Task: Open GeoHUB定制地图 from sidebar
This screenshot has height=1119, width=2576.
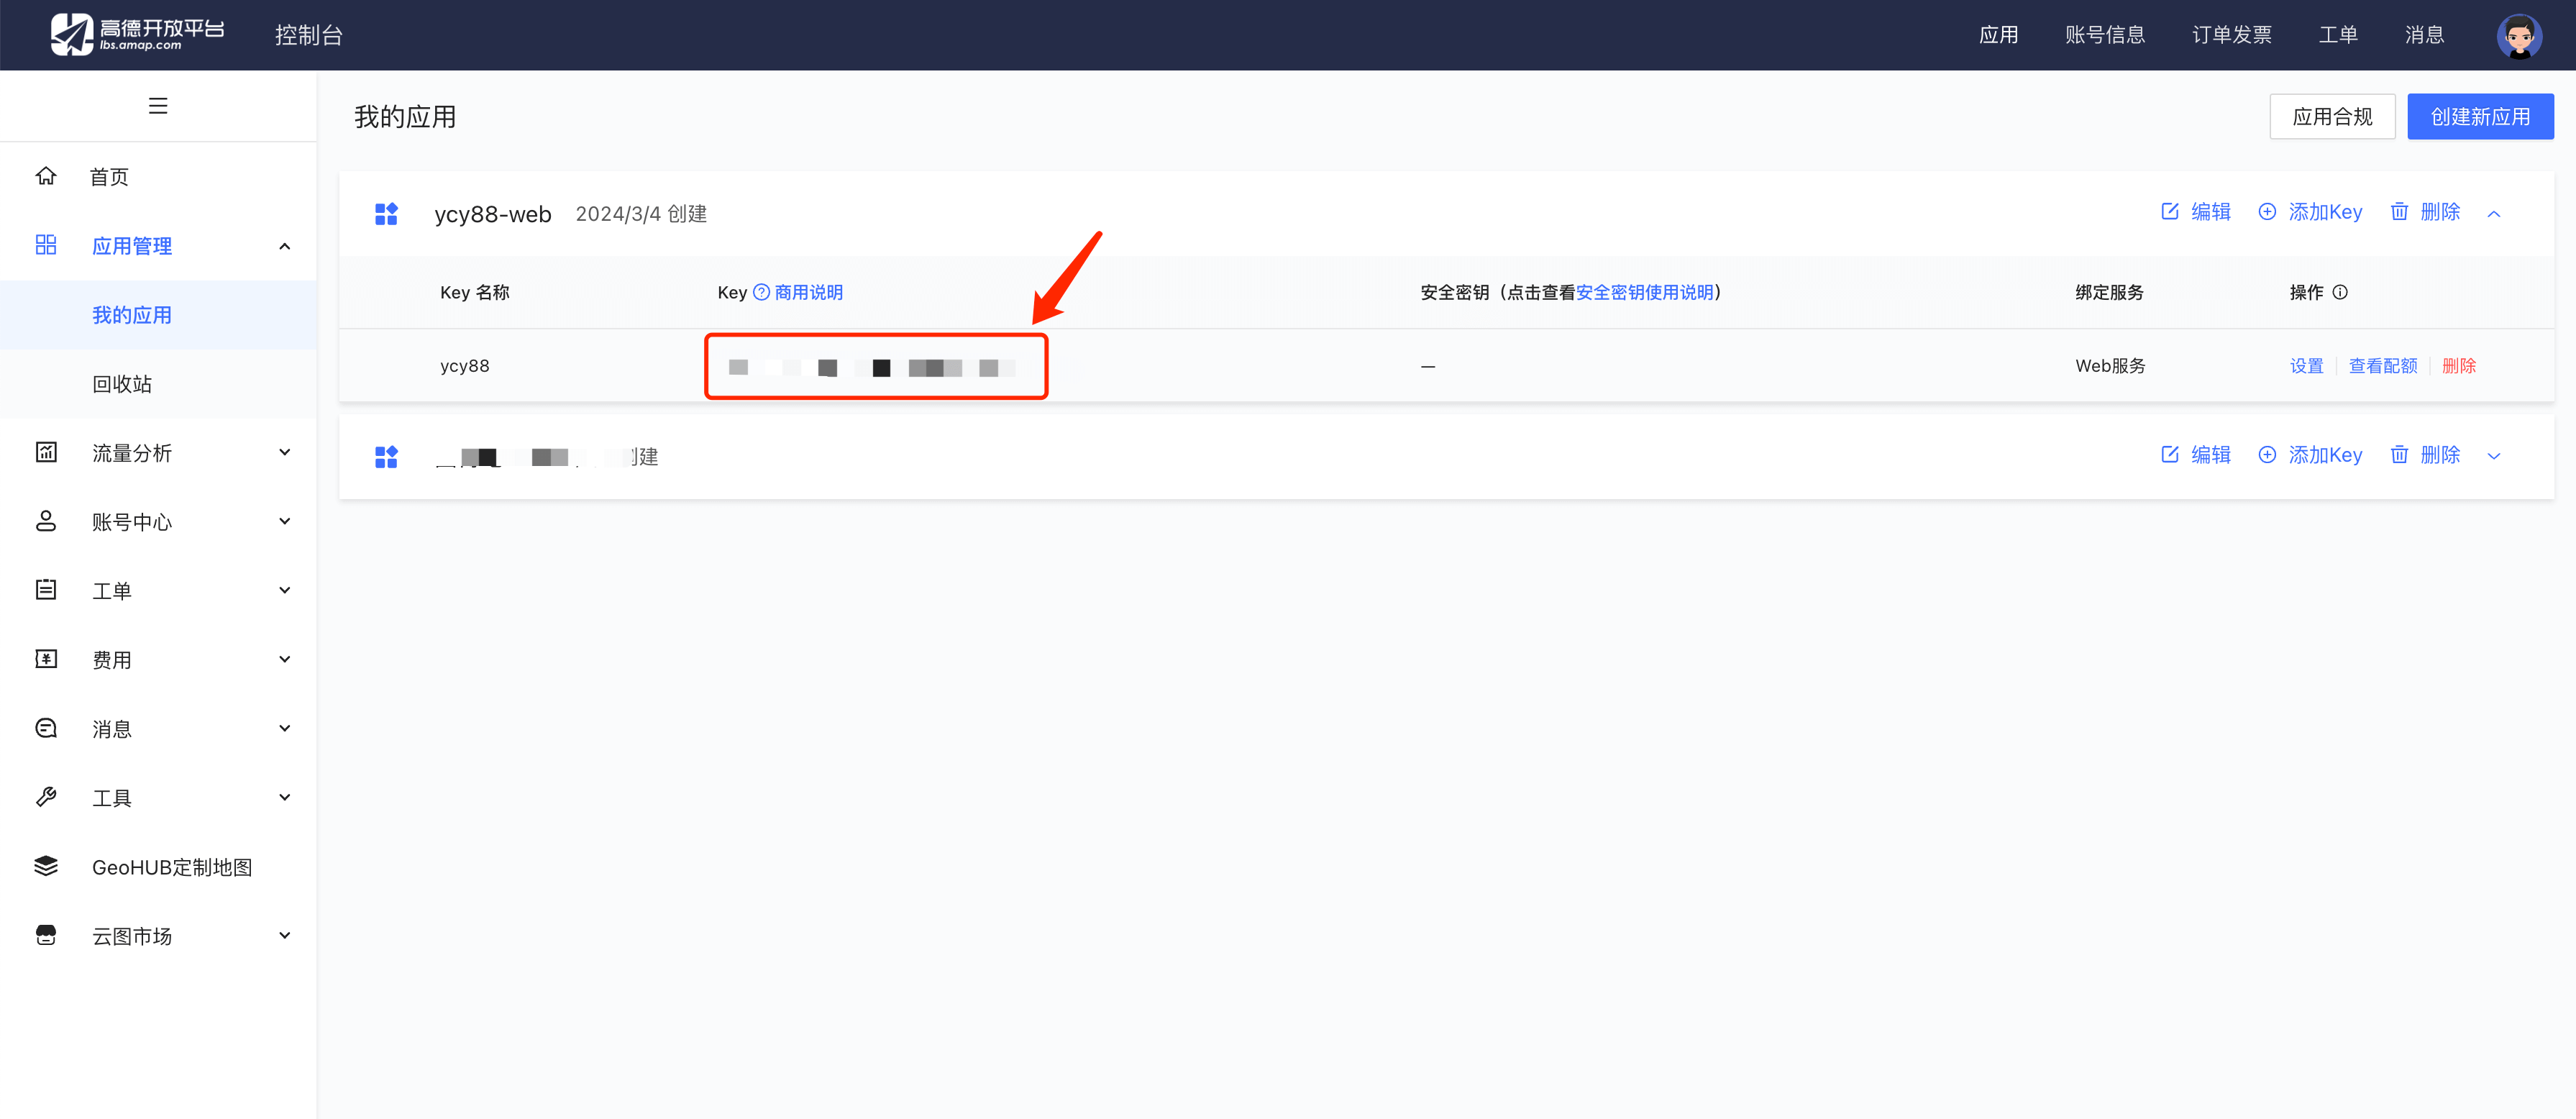Action: pyautogui.click(x=171, y=867)
